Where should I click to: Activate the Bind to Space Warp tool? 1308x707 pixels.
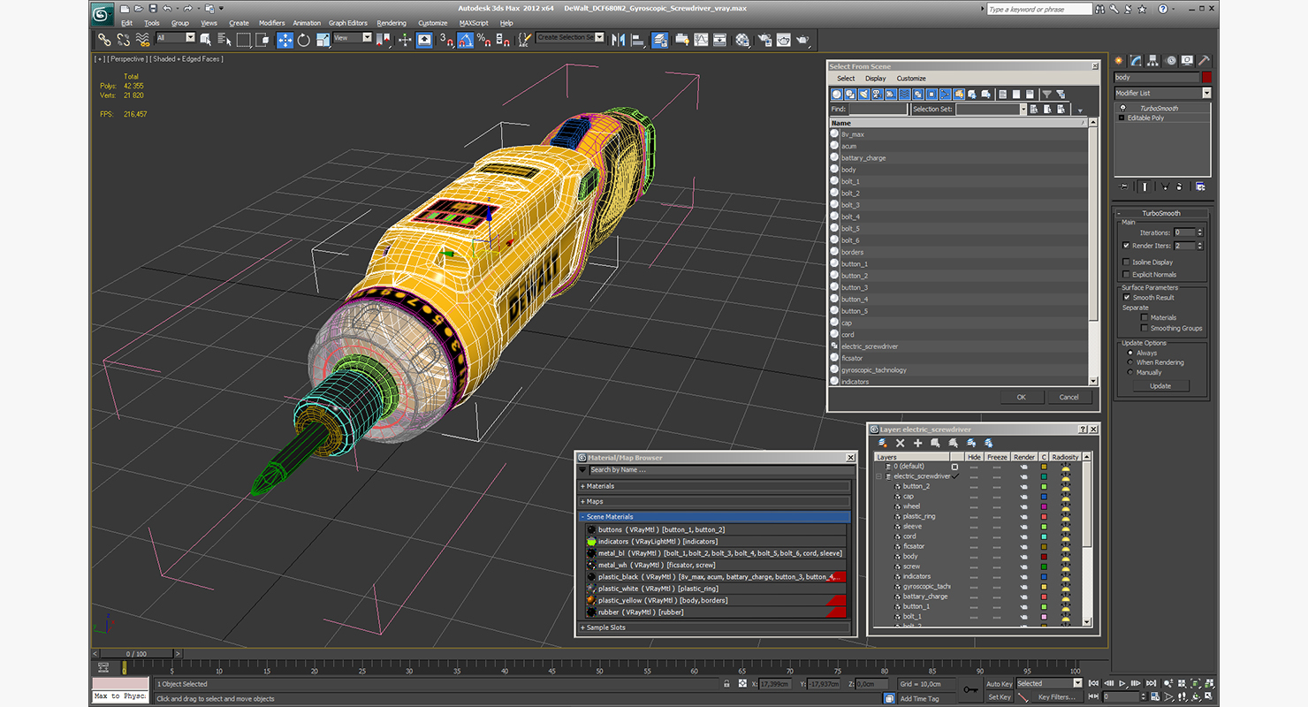tap(142, 40)
